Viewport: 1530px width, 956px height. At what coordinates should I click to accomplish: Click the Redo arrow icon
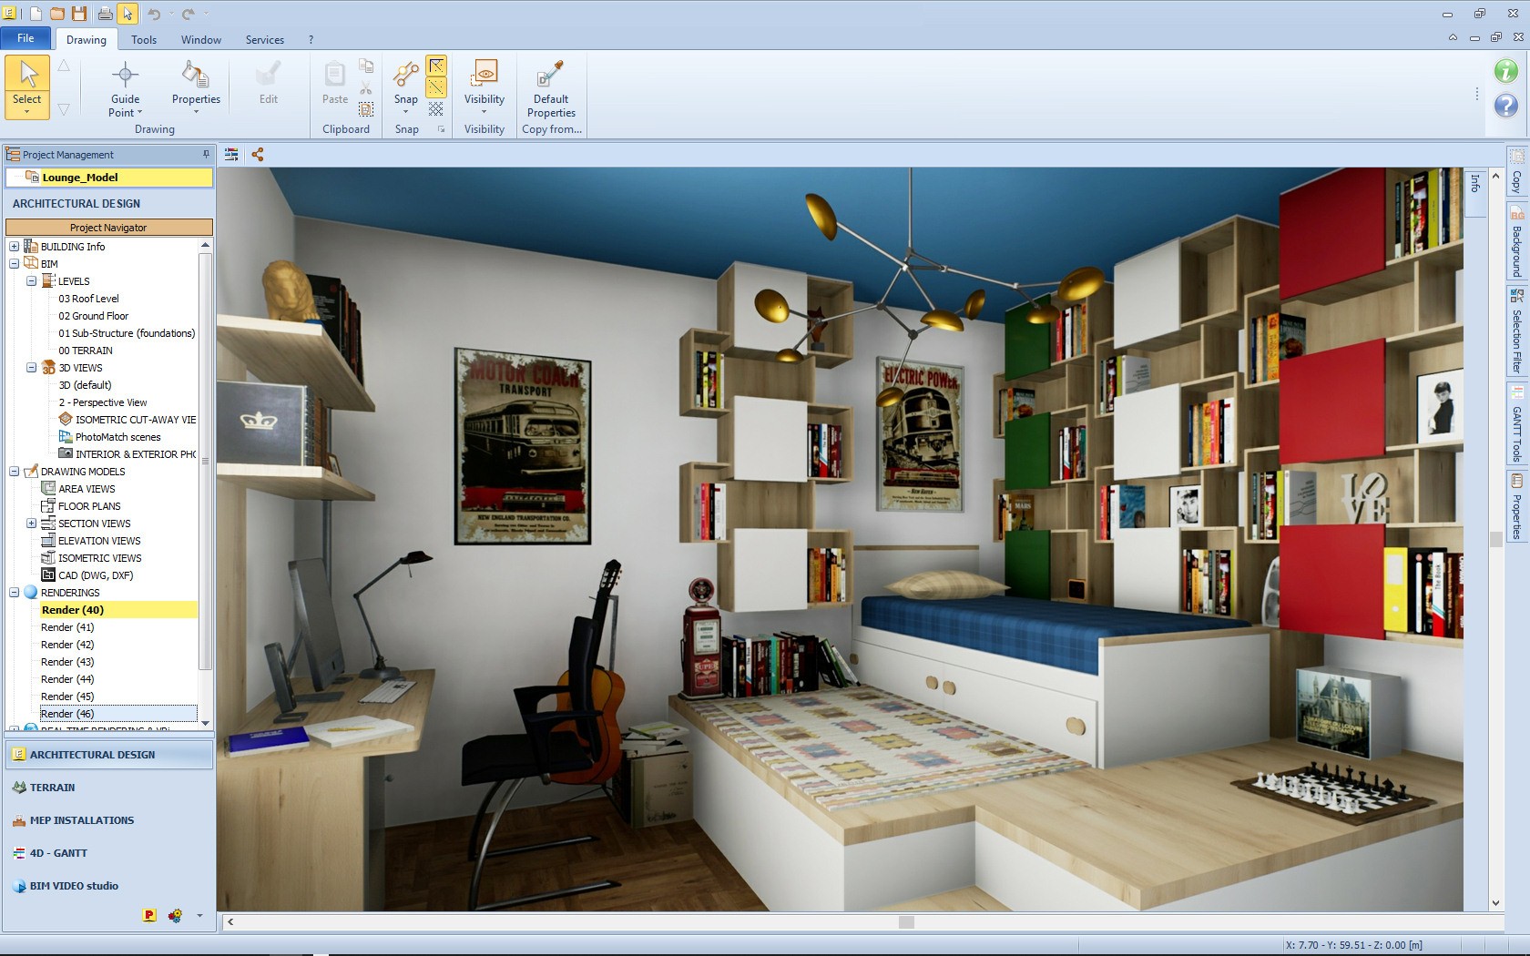click(x=189, y=14)
